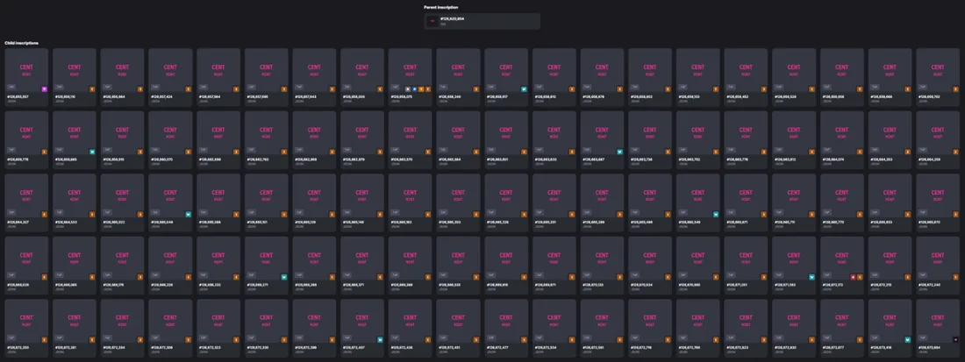Select the inscription number #128,657,943
Viewport: 965px width, 362px height.
[305, 97]
